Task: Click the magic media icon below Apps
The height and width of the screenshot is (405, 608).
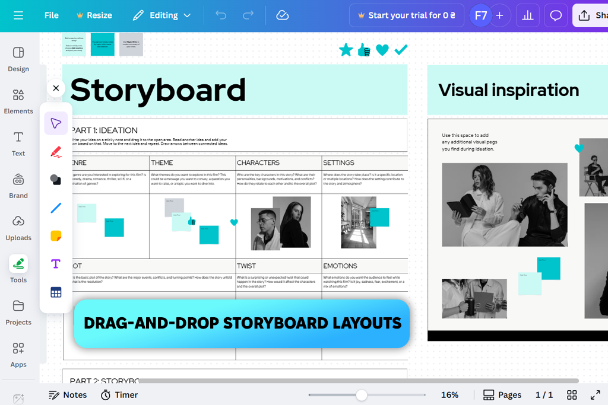Action: (18, 398)
